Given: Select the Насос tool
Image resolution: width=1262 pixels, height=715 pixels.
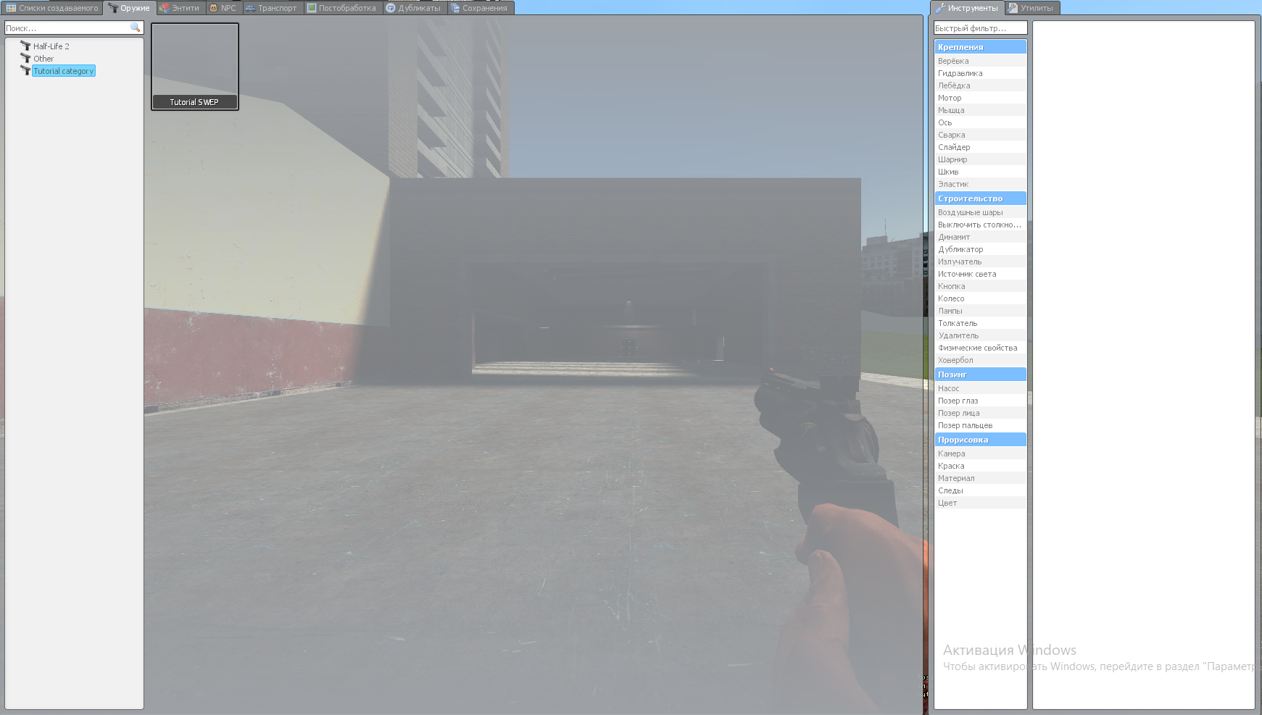Looking at the screenshot, I should 980,388.
